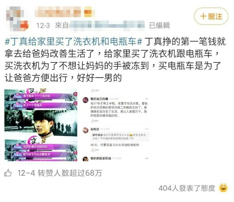Open more options for 管好自己的嘴 comment
234x202 pixels.
[x=146, y=99]
